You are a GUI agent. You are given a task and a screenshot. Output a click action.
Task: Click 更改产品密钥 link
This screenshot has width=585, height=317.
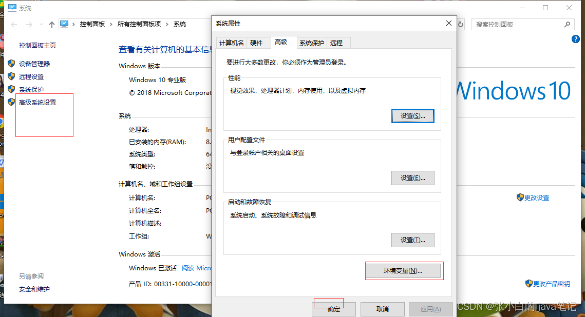(x=552, y=284)
